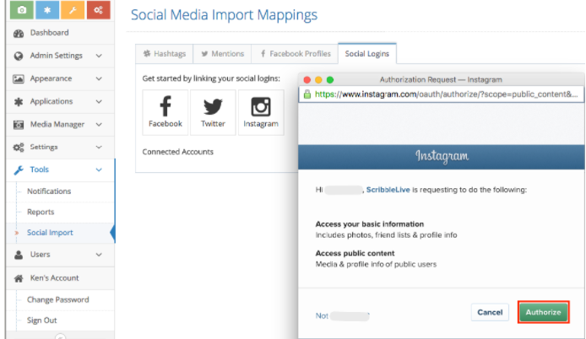Screen dimensions: 586x339
Task: Click the green camera icon button
Action: click(x=22, y=10)
